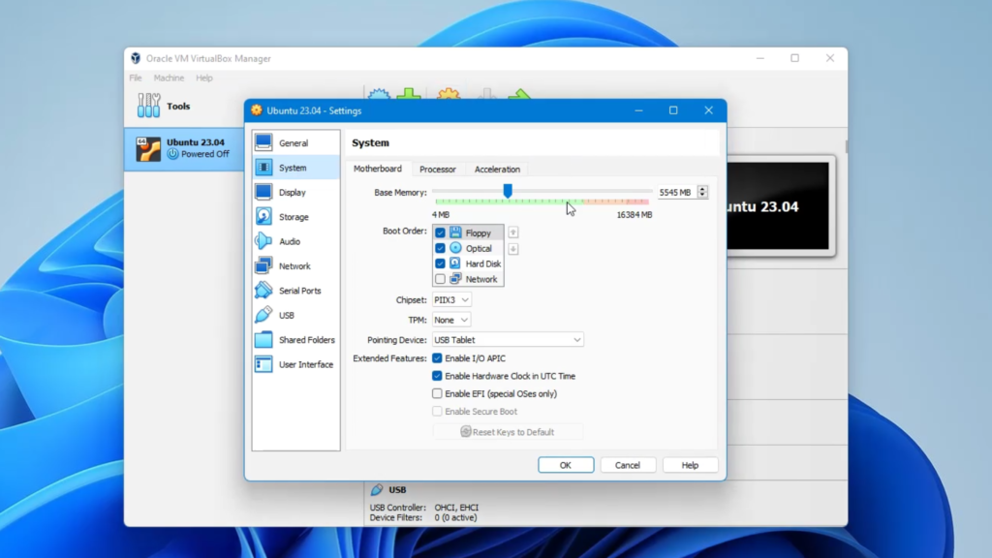Click OHCI, EHCI USB controller value
Viewport: 992px width, 558px height.
[456, 508]
